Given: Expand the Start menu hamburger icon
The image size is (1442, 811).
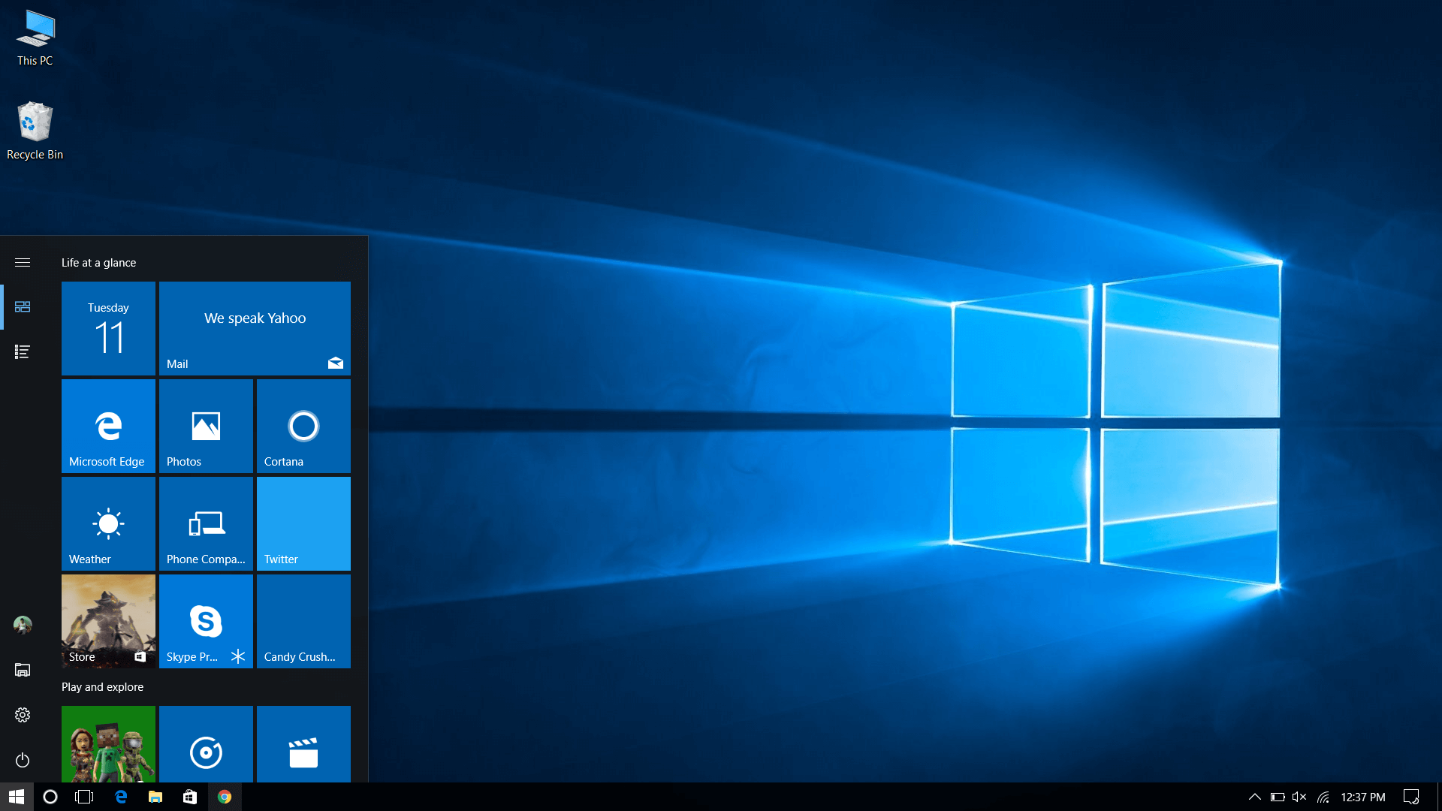Looking at the screenshot, I should pos(23,262).
